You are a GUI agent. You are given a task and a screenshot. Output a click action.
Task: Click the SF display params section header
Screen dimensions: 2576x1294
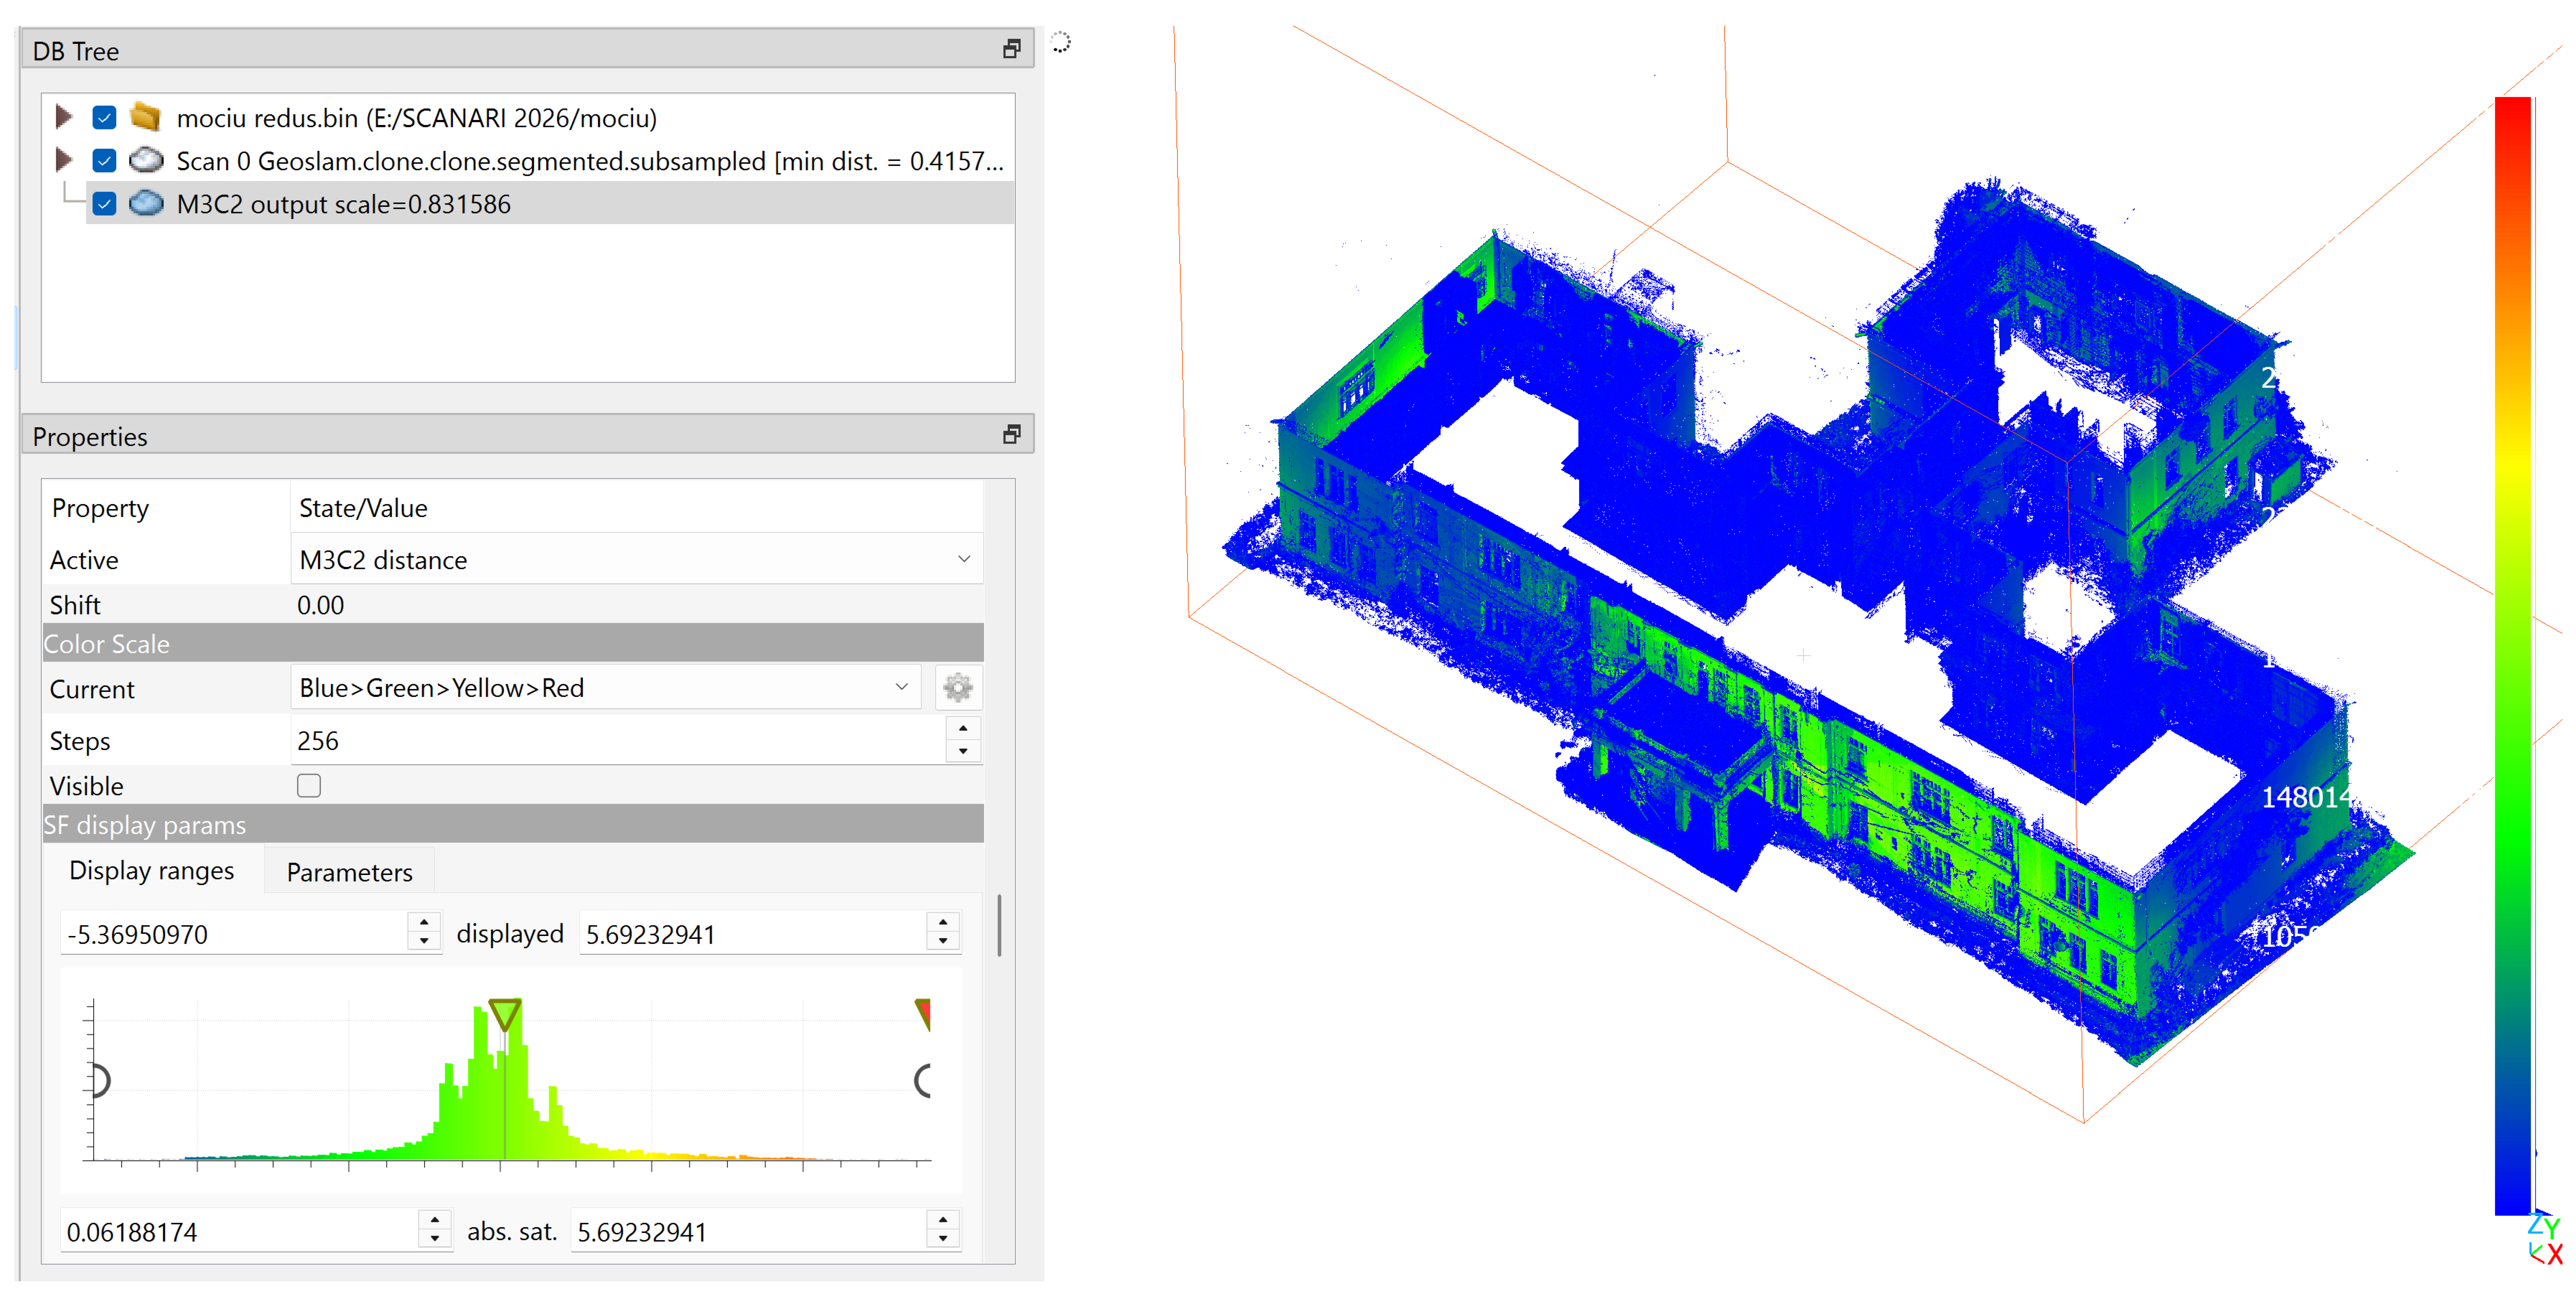pos(513,824)
